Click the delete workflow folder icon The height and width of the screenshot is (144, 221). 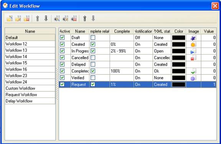26,18
